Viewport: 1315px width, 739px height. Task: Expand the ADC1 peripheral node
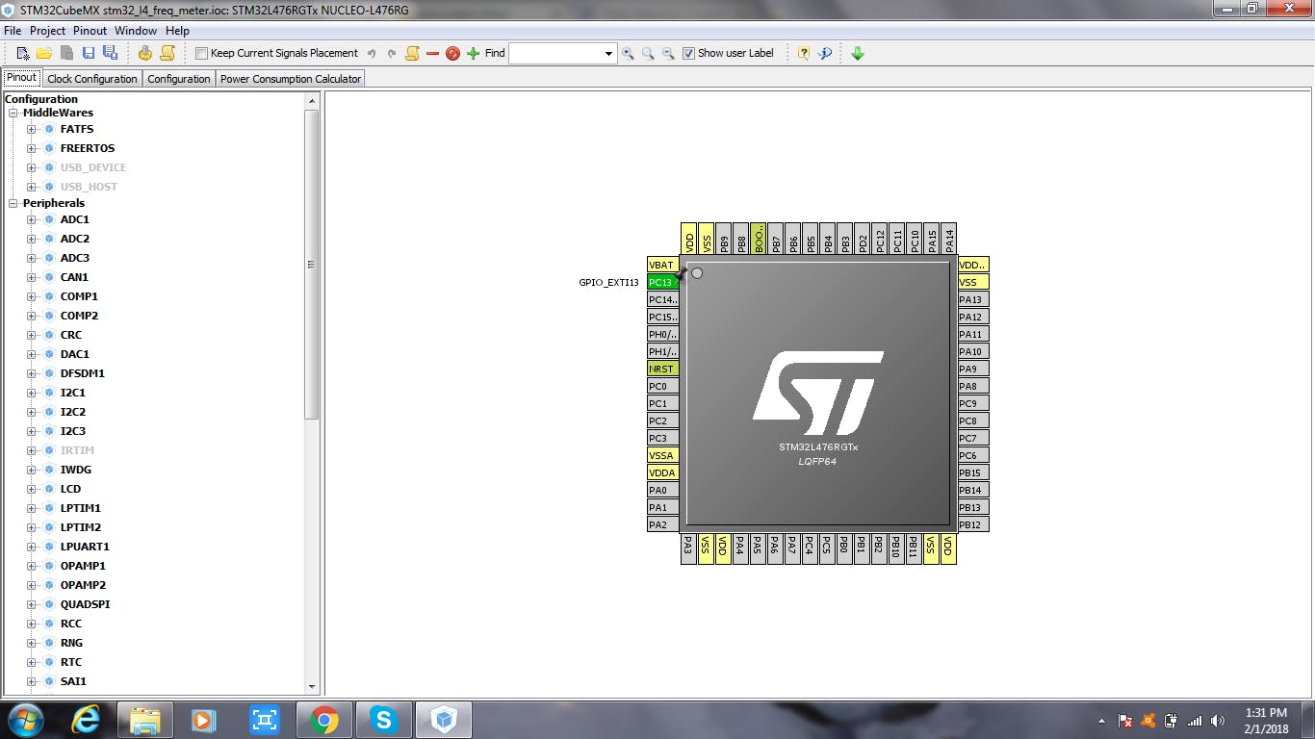click(x=31, y=219)
